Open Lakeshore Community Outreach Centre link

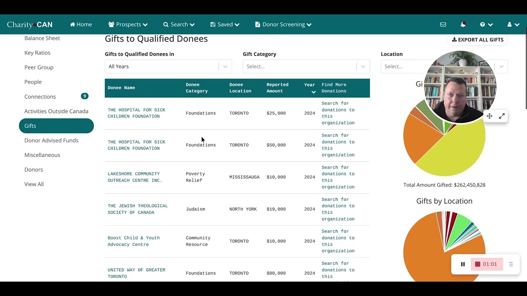click(135, 177)
